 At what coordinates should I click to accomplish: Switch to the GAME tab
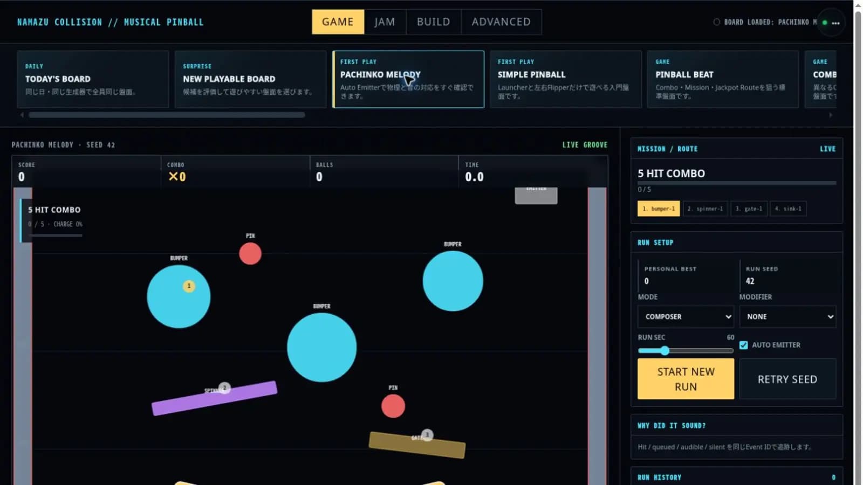pyautogui.click(x=338, y=22)
